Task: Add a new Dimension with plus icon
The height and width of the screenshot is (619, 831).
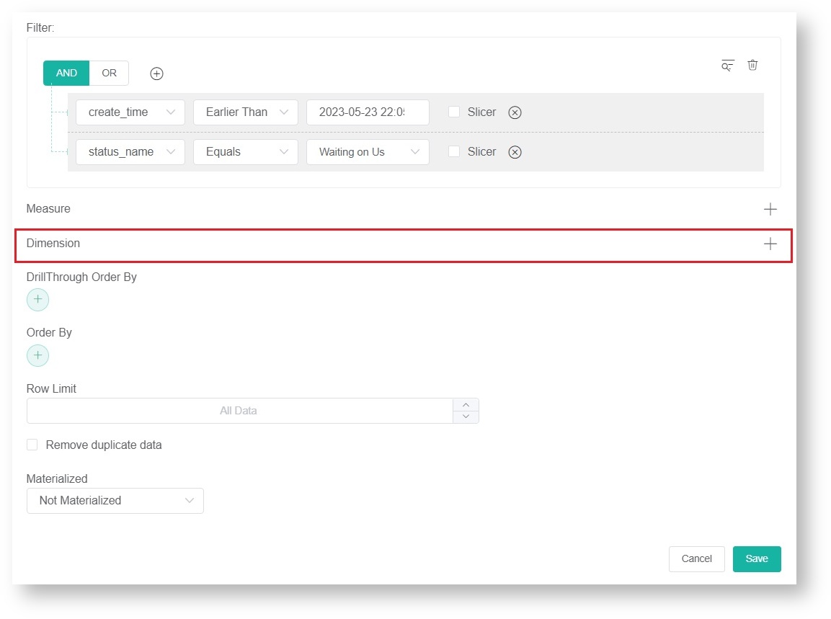Action: pos(770,244)
